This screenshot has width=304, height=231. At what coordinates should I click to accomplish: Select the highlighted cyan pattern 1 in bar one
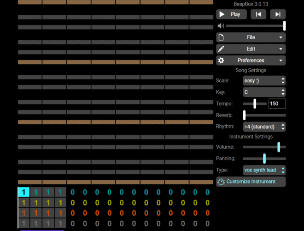tap(23, 192)
